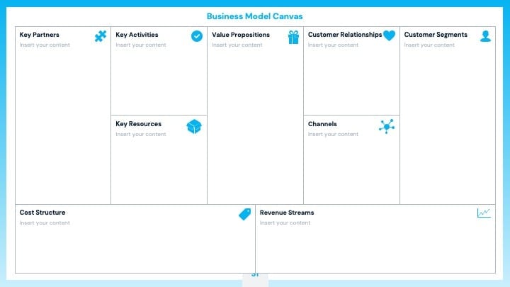Select the open box icon in Key Resources

(x=194, y=127)
